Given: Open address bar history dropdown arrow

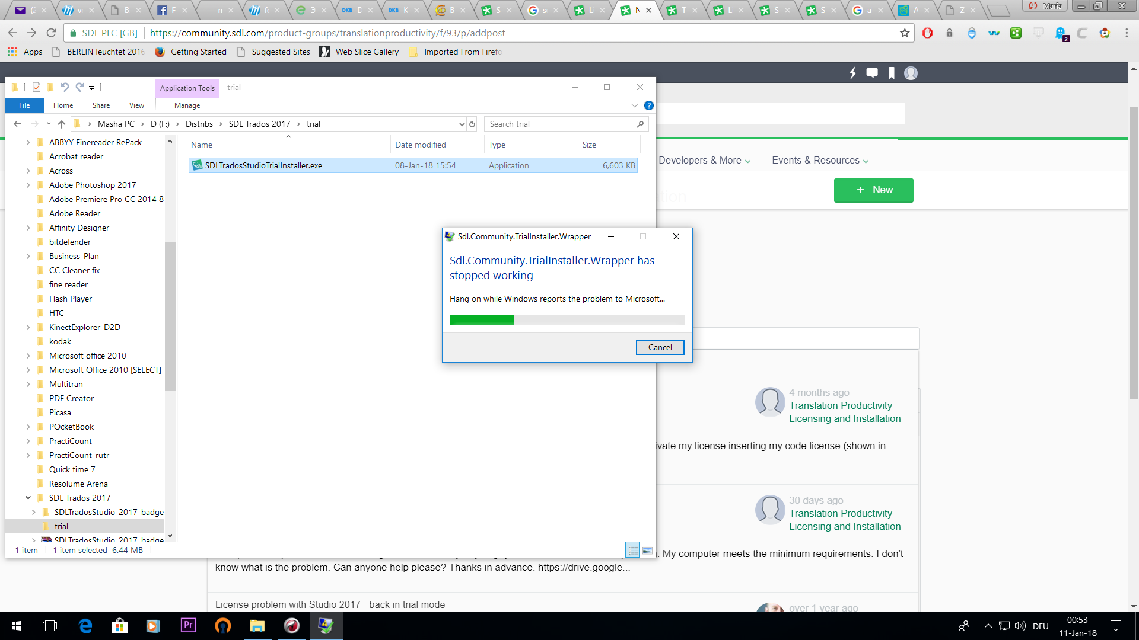Looking at the screenshot, I should click(462, 124).
